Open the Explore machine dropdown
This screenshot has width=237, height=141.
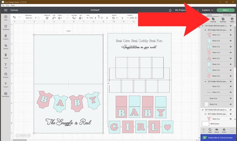coord(208,10)
